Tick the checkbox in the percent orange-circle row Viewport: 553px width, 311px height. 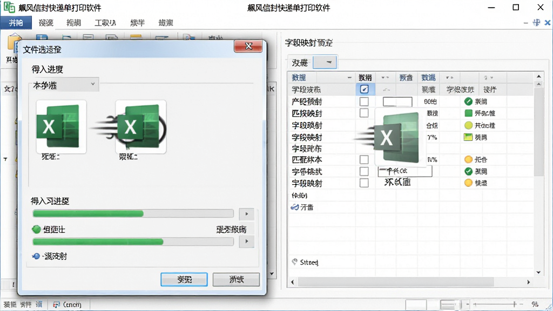[364, 159]
